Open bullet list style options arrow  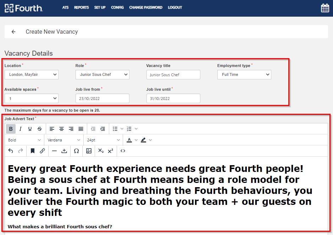(x=122, y=129)
